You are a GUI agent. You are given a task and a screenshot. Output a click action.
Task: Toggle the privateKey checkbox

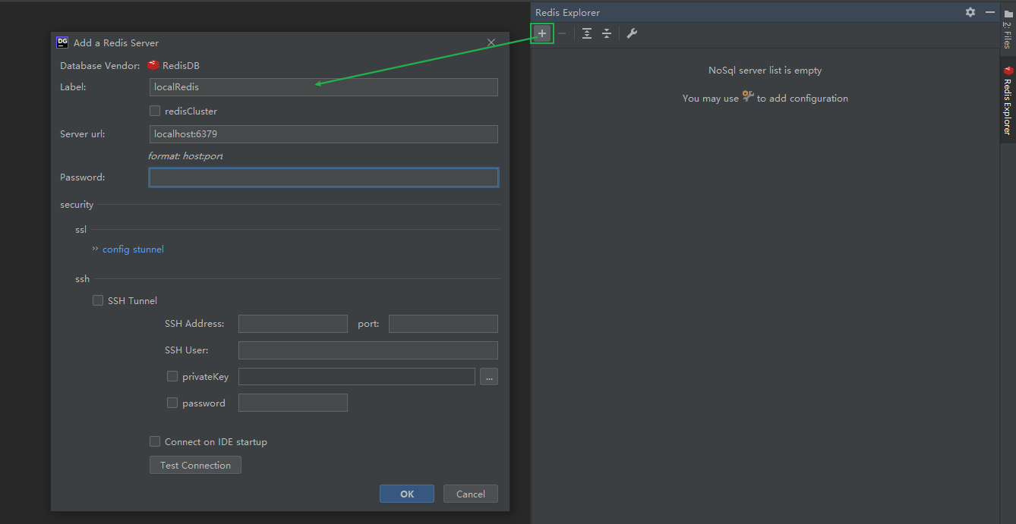(x=172, y=376)
